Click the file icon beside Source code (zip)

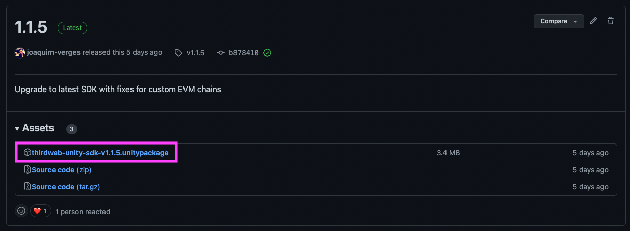28,170
